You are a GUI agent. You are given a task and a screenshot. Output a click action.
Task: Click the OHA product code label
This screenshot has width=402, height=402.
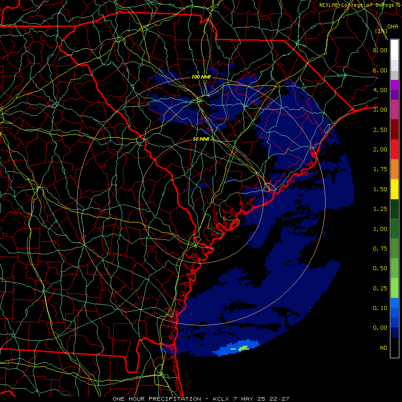coord(393,27)
